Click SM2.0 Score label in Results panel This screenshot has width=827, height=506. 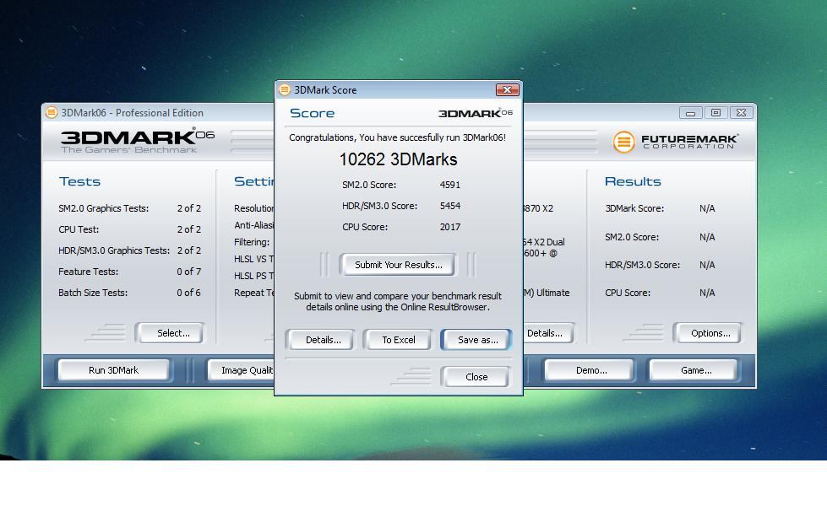[632, 238]
